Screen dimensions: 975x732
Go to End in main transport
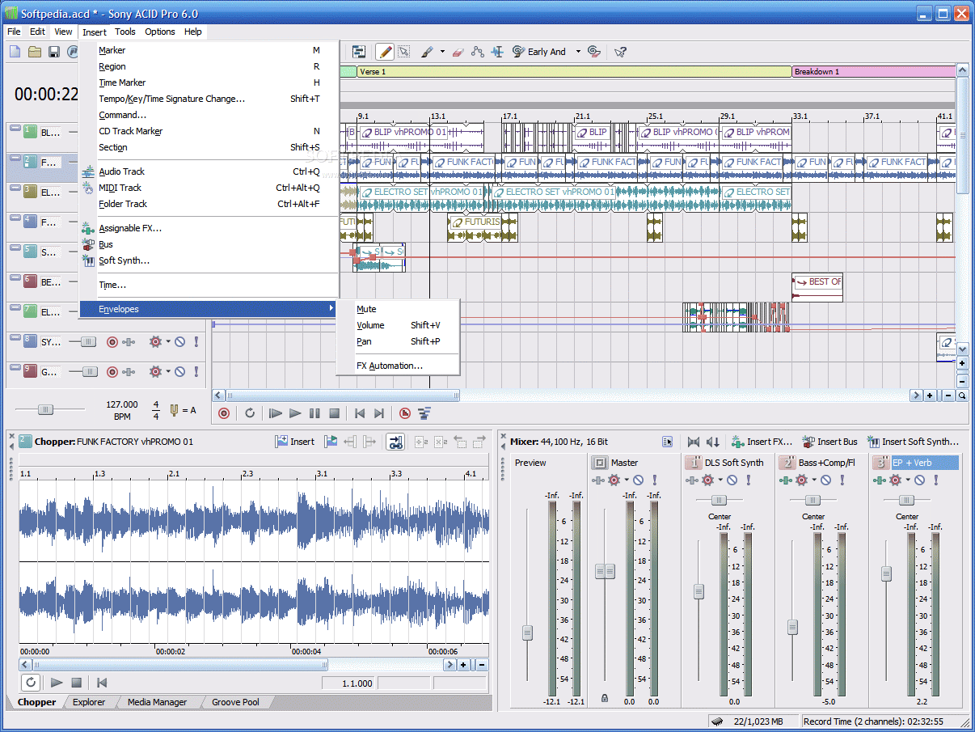(379, 413)
